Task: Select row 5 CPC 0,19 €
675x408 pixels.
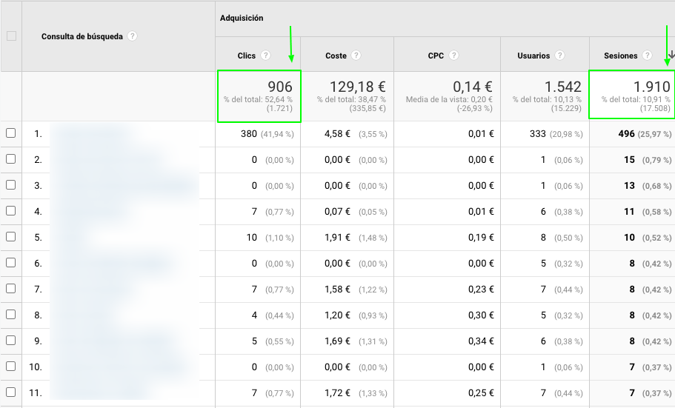Action: [x=481, y=238]
